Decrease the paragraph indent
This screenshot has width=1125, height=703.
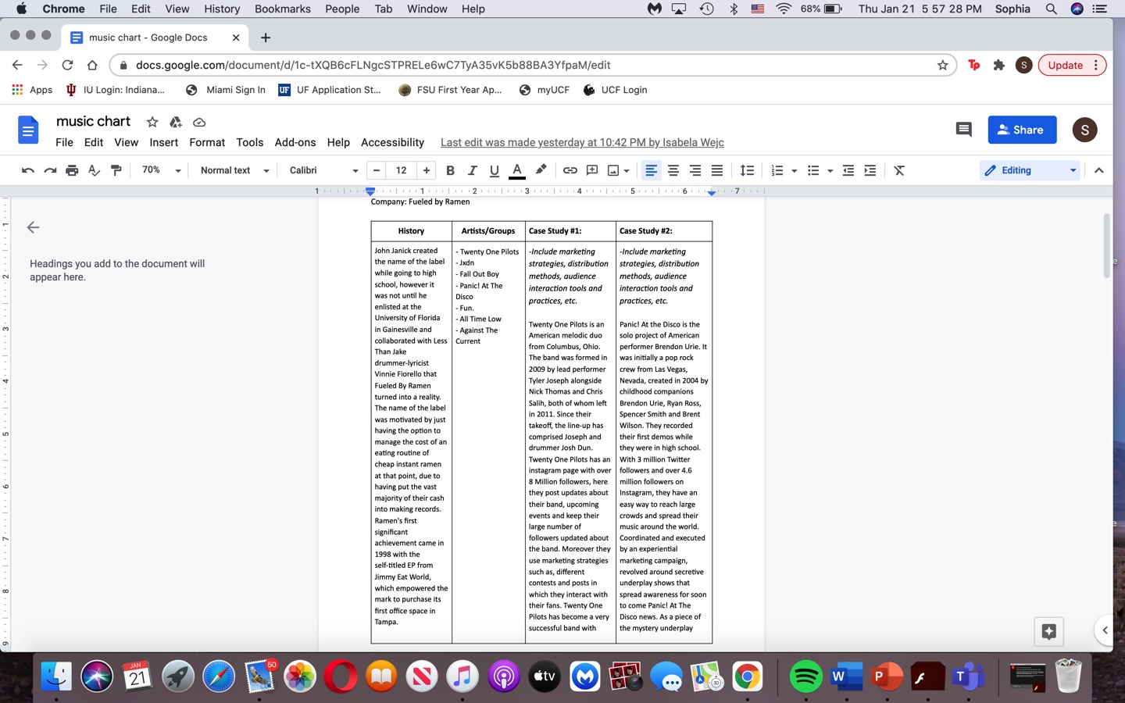848,170
